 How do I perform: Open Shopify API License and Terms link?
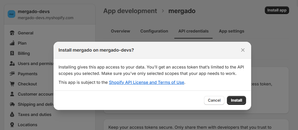click(147, 83)
